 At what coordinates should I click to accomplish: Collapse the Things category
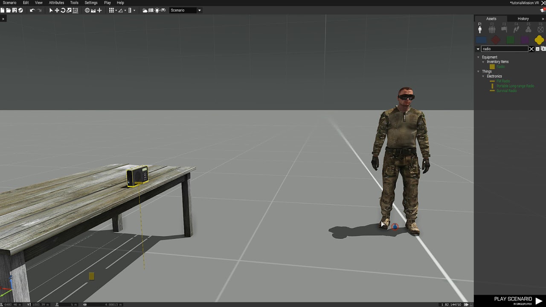pos(478,71)
